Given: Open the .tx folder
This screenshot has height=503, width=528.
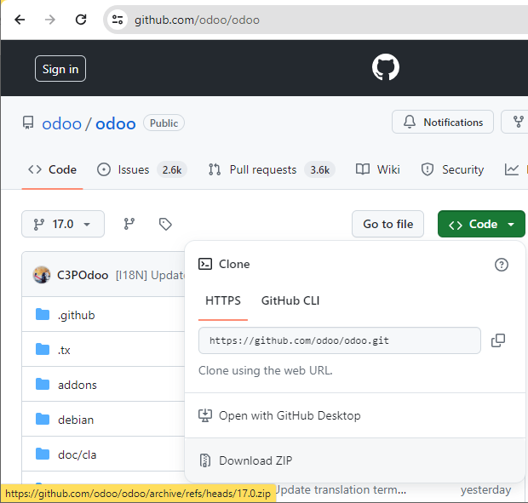Looking at the screenshot, I should pyautogui.click(x=64, y=351).
